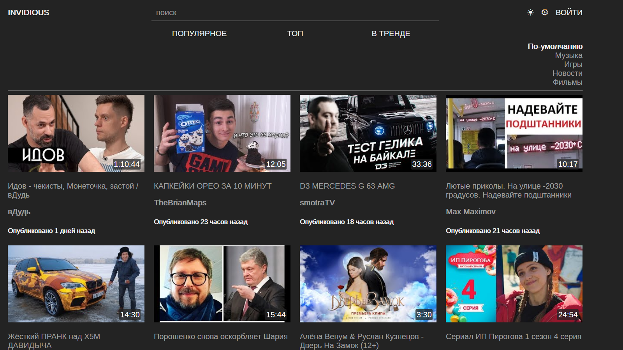Image resolution: width=623 pixels, height=350 pixels.
Task: Select the Фильмы trending category
Action: [568, 82]
